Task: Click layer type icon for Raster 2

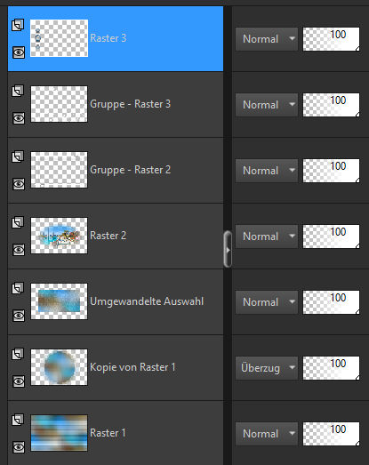Action: point(18,222)
